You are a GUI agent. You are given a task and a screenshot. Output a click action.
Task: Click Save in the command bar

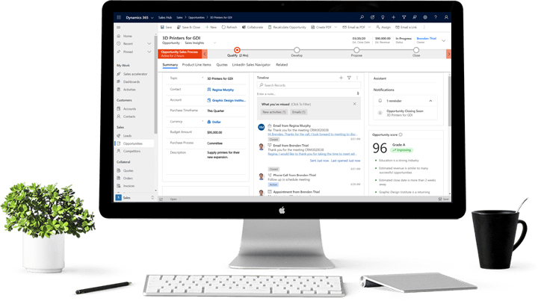pyautogui.click(x=166, y=27)
